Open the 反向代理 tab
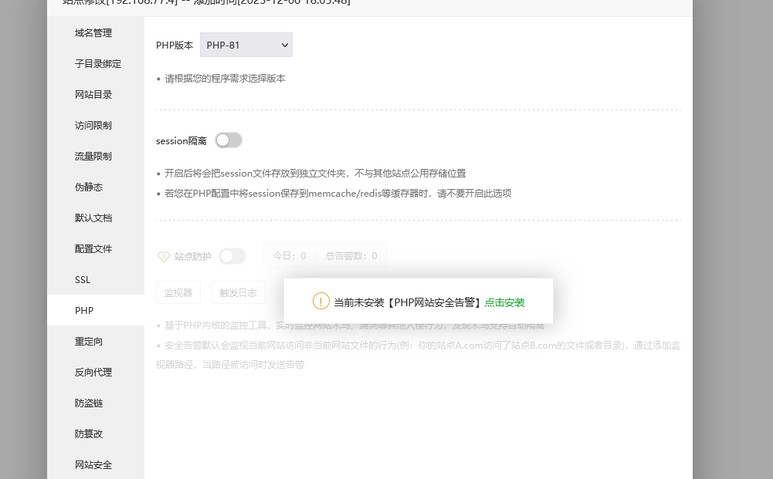This screenshot has width=773, height=479. click(x=93, y=373)
